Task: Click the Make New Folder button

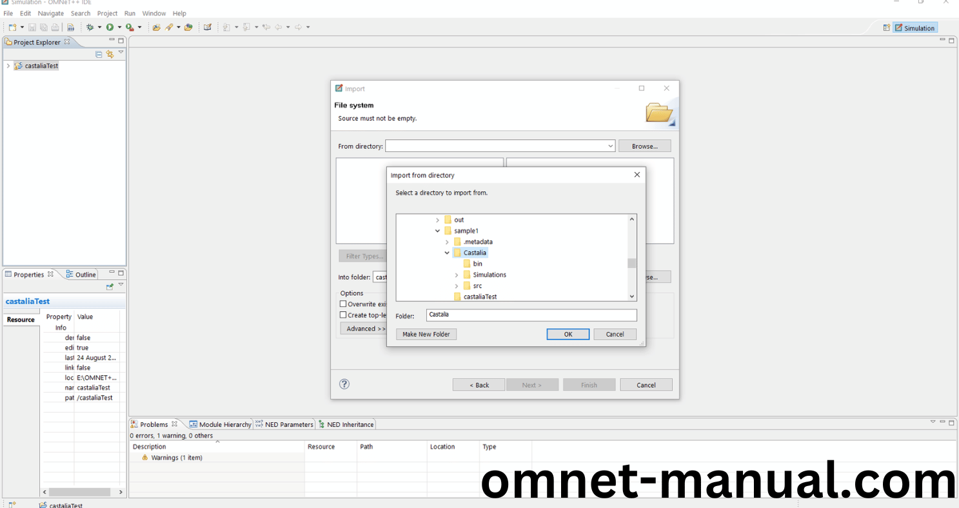Action: coord(426,334)
